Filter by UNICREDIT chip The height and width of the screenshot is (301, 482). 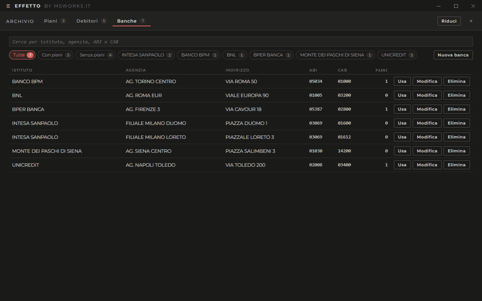(397, 55)
